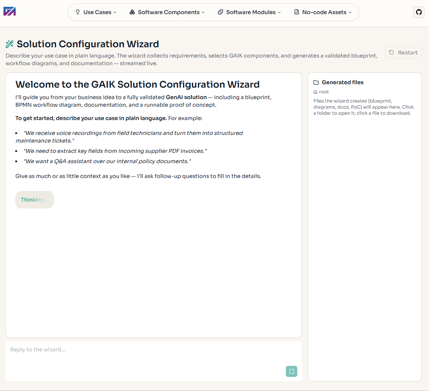Click the supplier PDF invoices example sentence
Image resolution: width=429 pixels, height=391 pixels.
[115, 151]
